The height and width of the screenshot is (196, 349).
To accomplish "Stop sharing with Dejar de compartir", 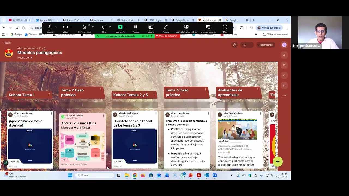I will tap(168, 36).
